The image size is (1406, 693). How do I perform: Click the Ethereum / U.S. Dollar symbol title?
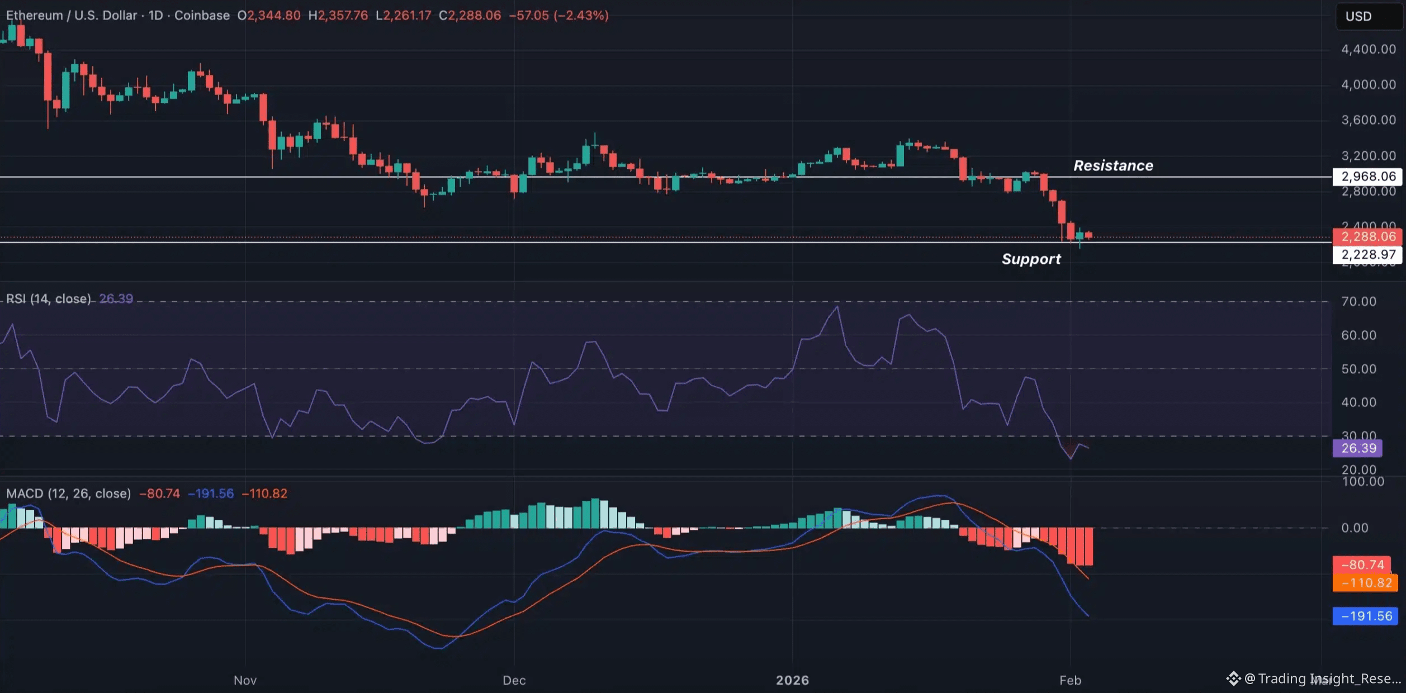[x=72, y=15]
